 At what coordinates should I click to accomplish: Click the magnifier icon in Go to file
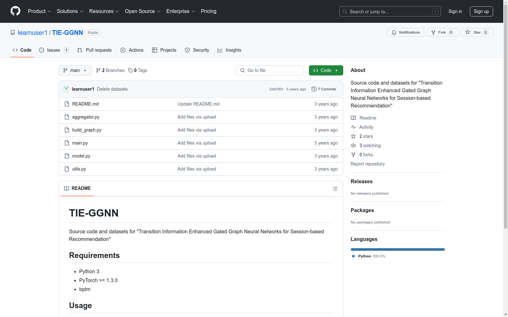(x=243, y=70)
